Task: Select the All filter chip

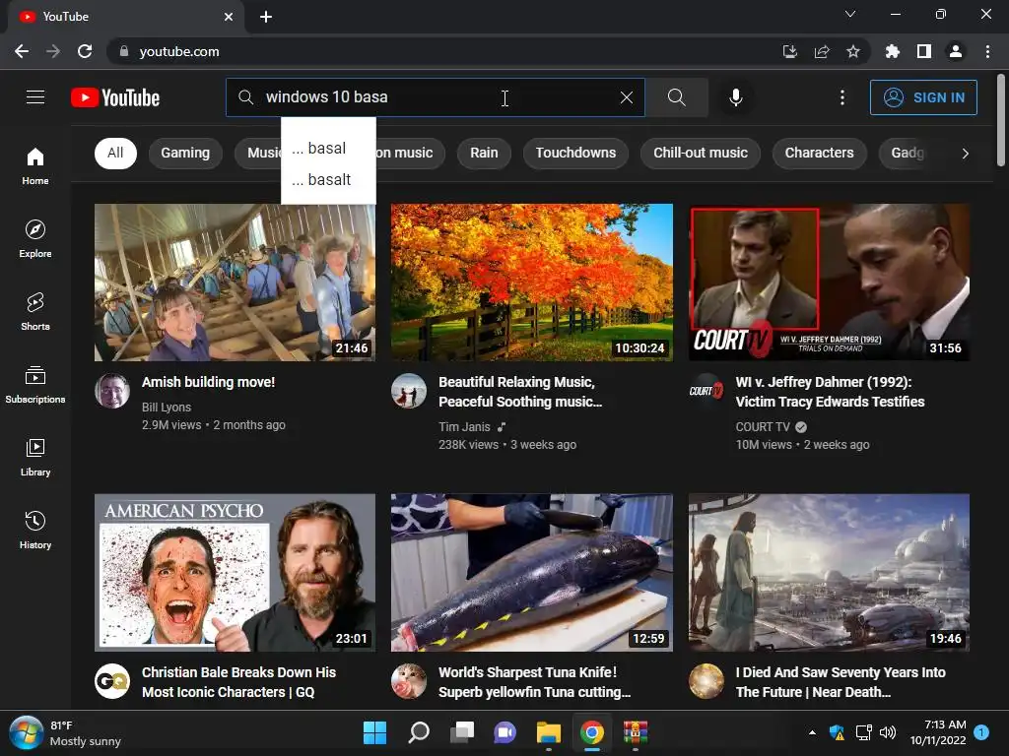Action: pyautogui.click(x=115, y=153)
